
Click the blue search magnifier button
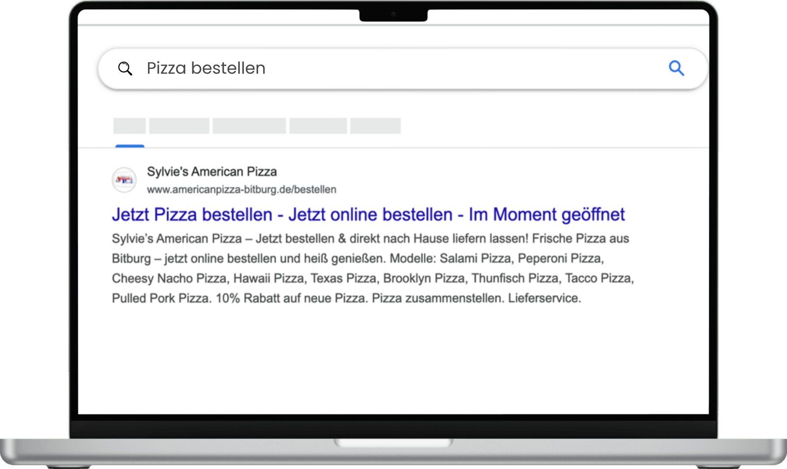click(x=676, y=68)
